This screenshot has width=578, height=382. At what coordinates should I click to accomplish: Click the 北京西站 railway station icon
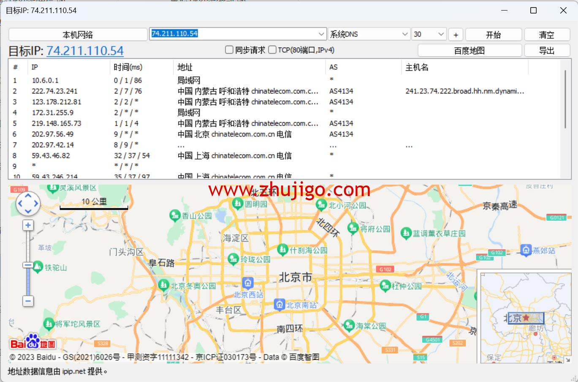coord(248,282)
